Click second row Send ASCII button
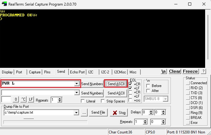This screenshot has height=135, width=211. (x=116, y=93)
